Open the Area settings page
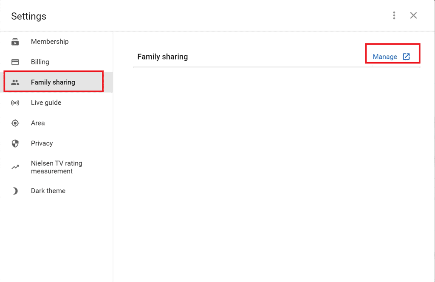The width and height of the screenshot is (435, 282). click(x=38, y=123)
